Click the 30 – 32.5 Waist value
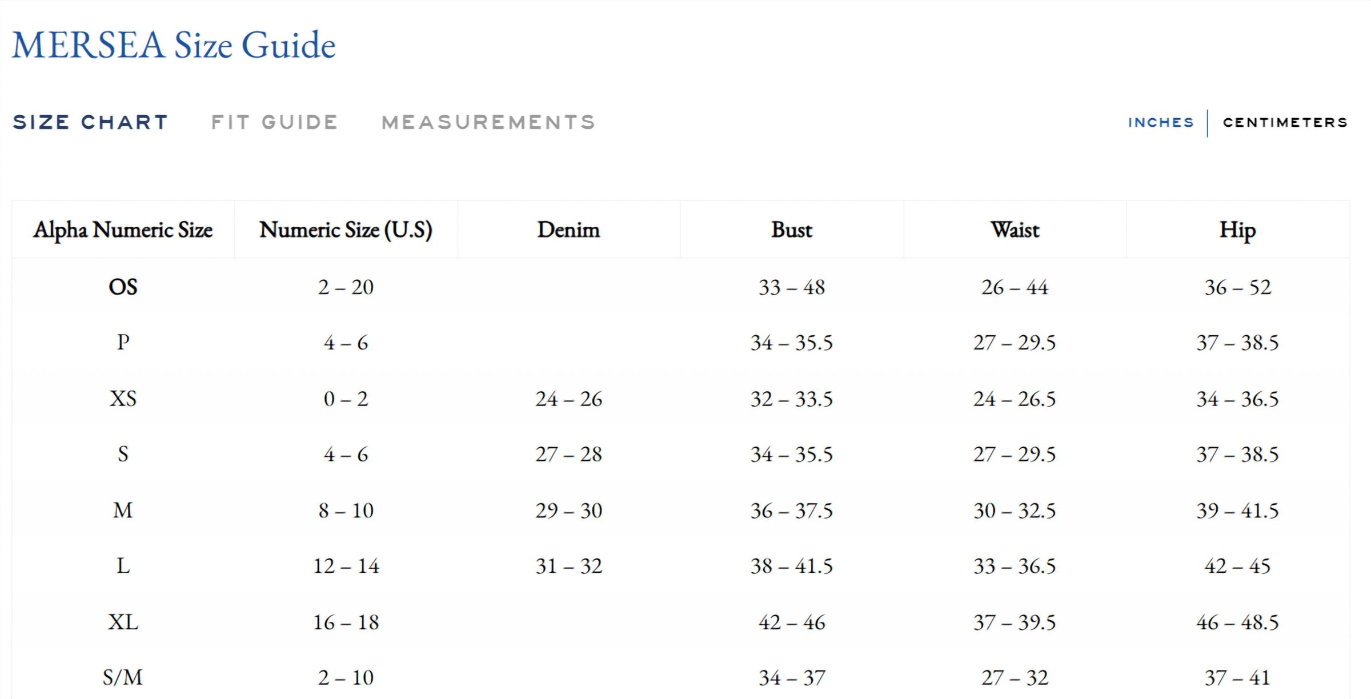Image resolution: width=1371 pixels, height=699 pixels. tap(1015, 511)
